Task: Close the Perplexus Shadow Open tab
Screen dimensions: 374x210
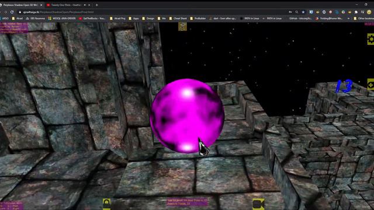Action: [x=41, y=5]
